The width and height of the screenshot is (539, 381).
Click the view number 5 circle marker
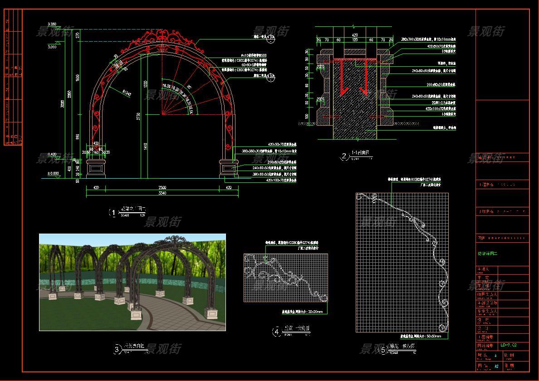[x=383, y=350]
